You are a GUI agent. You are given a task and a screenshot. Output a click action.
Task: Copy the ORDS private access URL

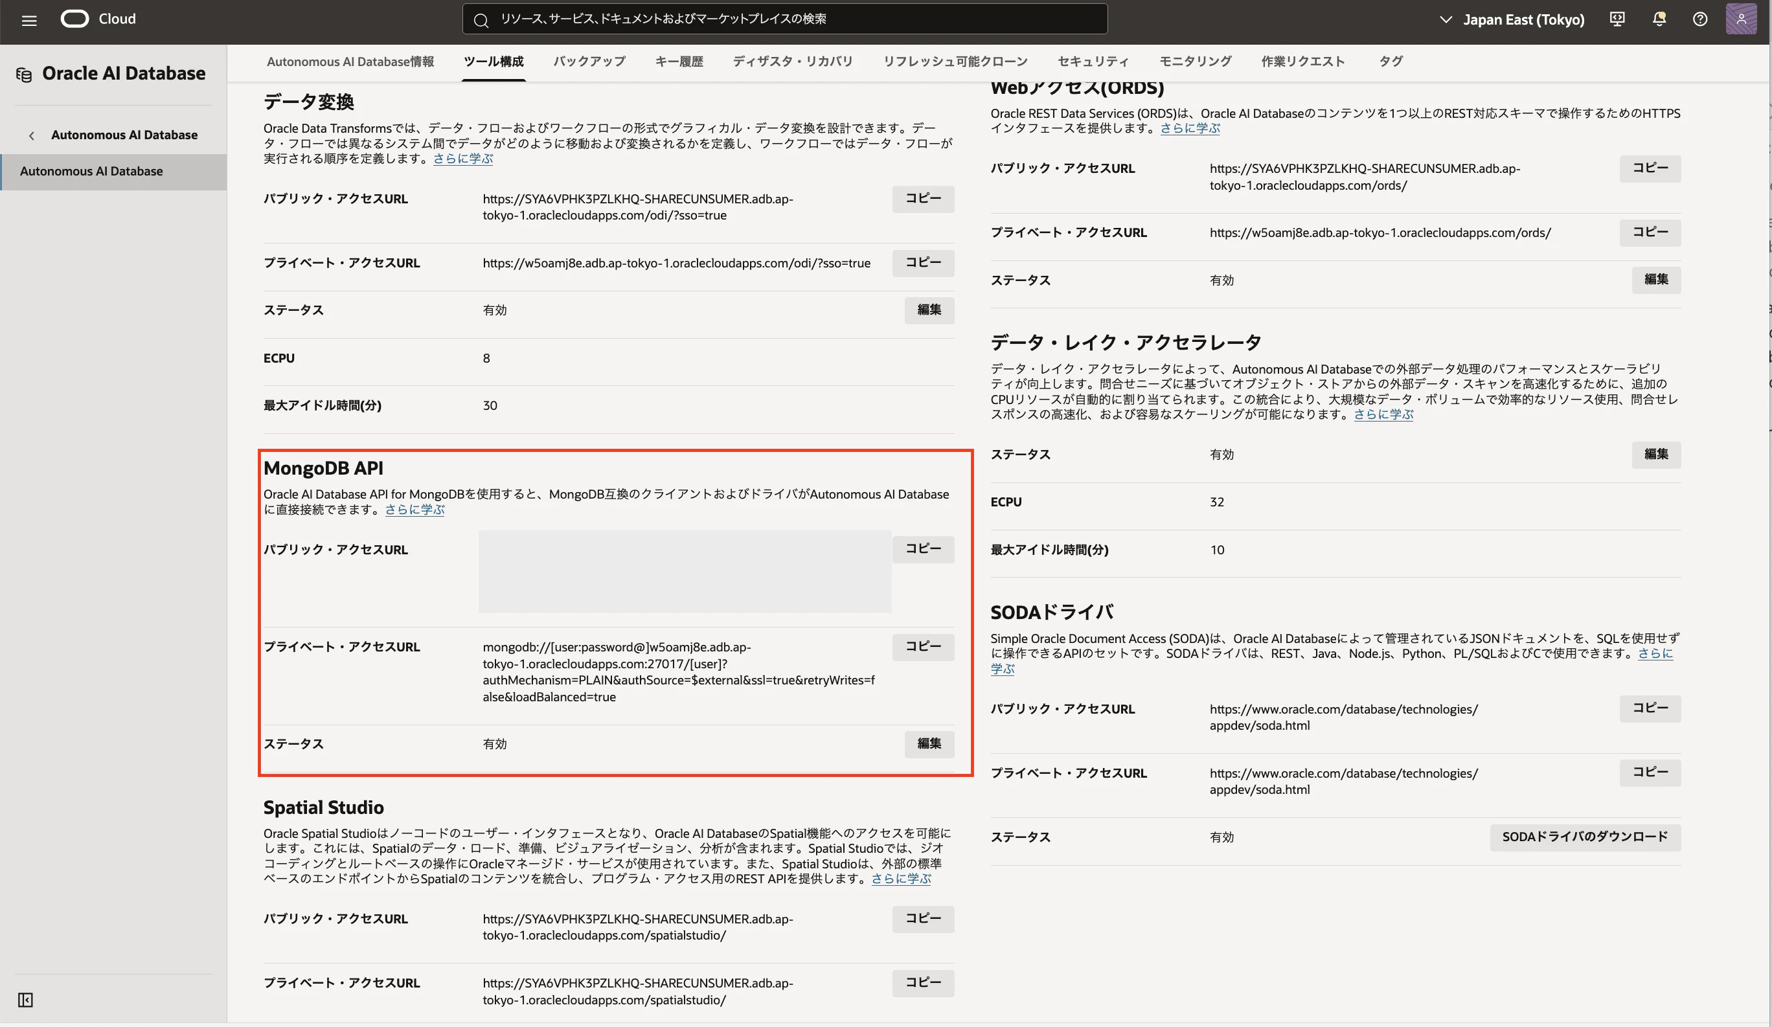[1650, 232]
